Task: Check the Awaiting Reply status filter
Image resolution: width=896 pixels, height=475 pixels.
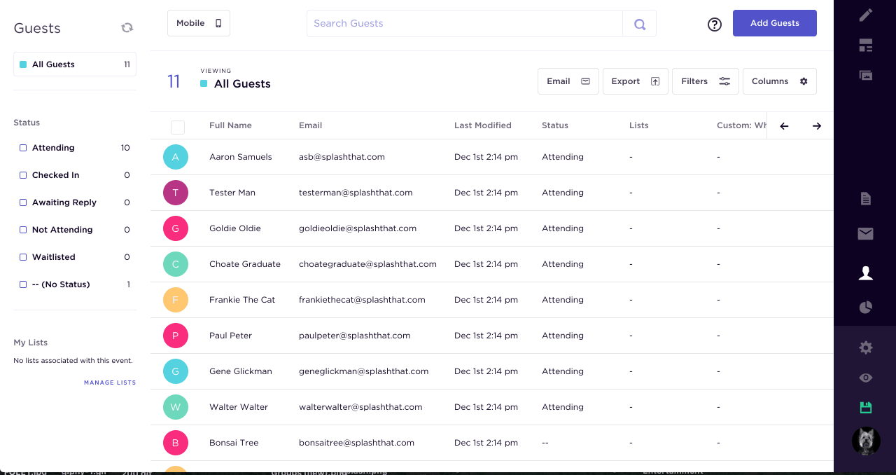Action: tap(23, 202)
